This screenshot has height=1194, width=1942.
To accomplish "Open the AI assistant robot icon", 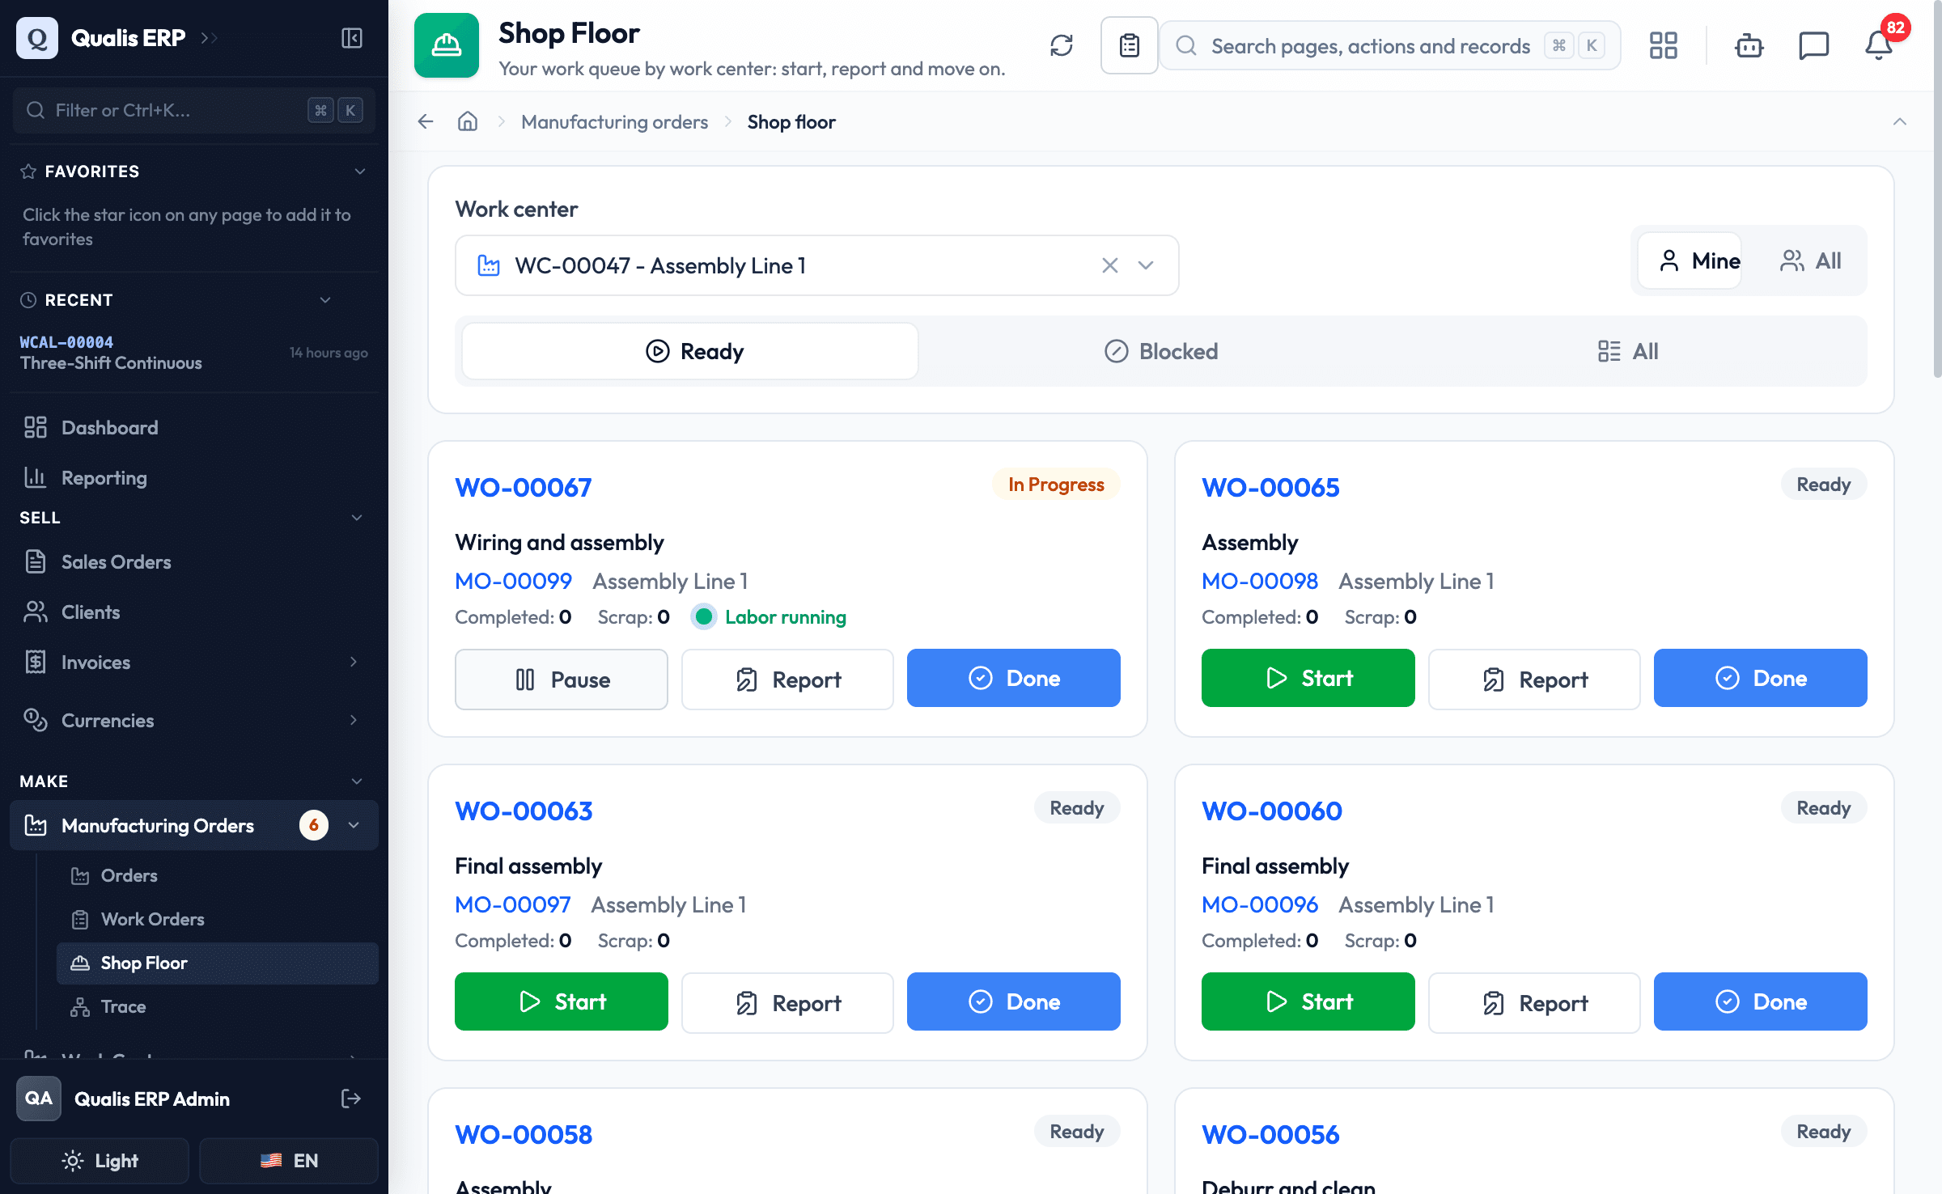I will click(x=1749, y=45).
